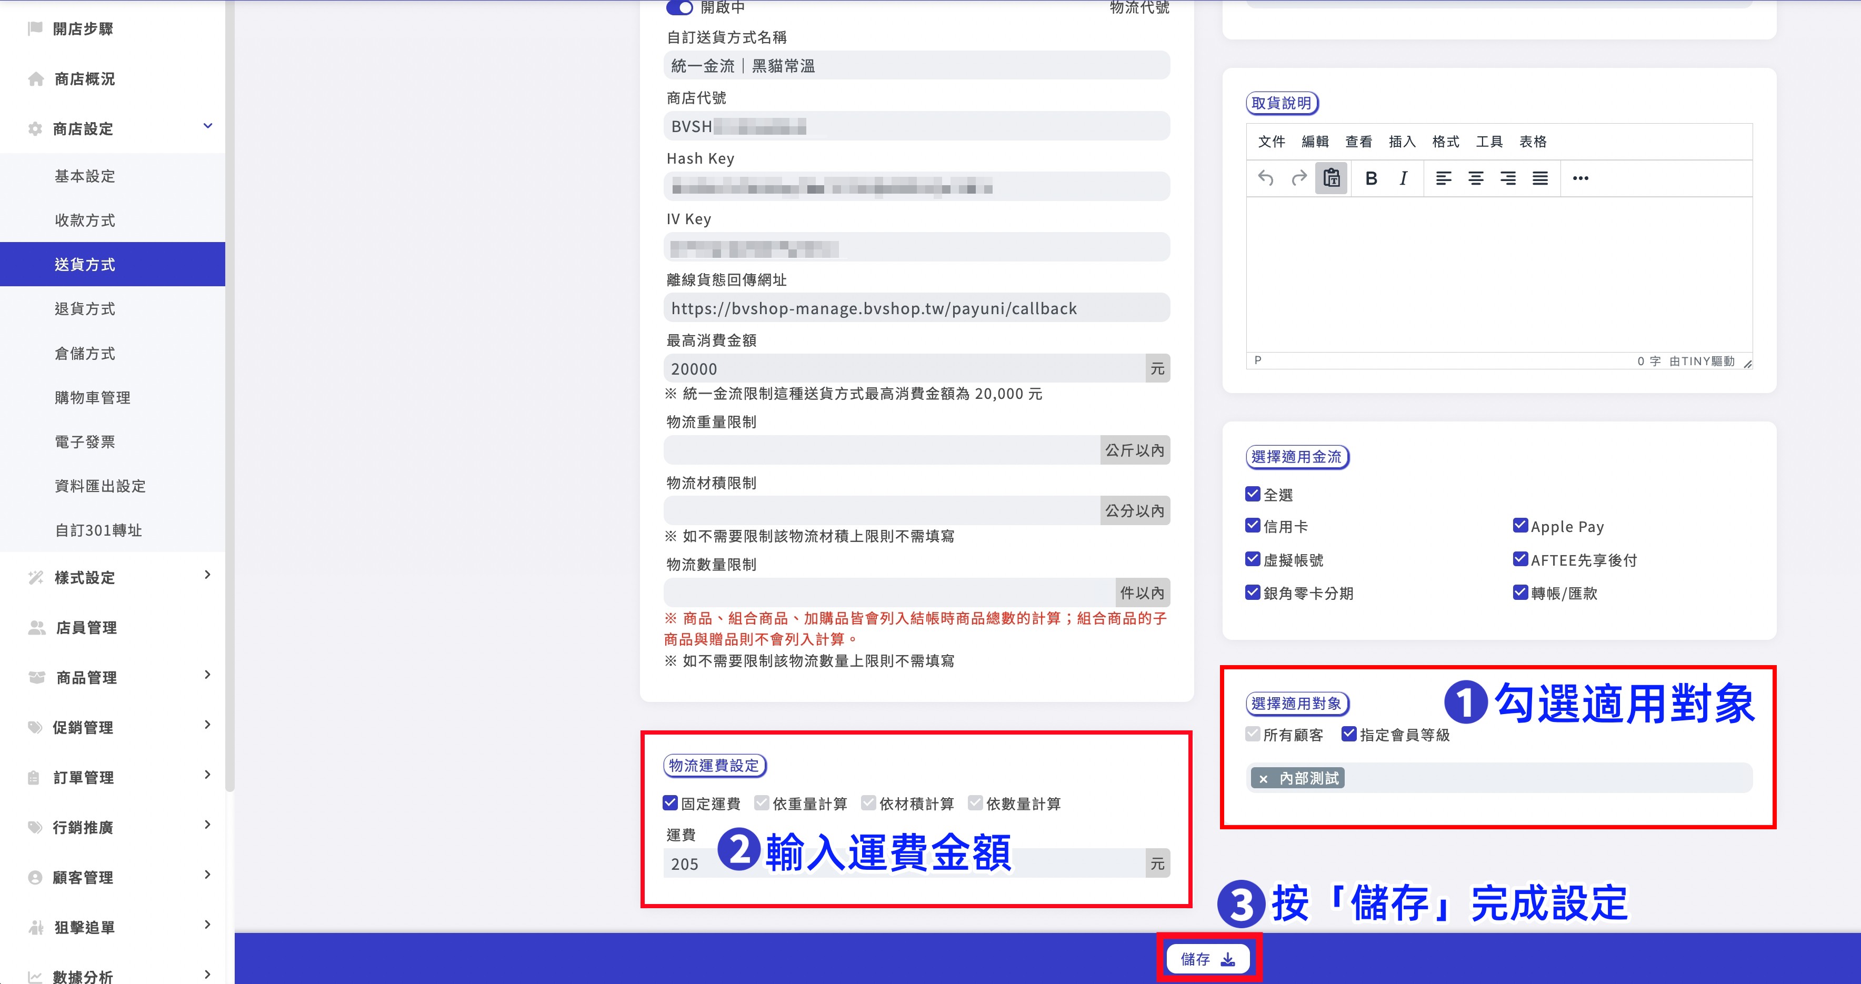This screenshot has width=1861, height=984.
Task: Collapse the 商店設定 sidebar section
Action: [207, 126]
